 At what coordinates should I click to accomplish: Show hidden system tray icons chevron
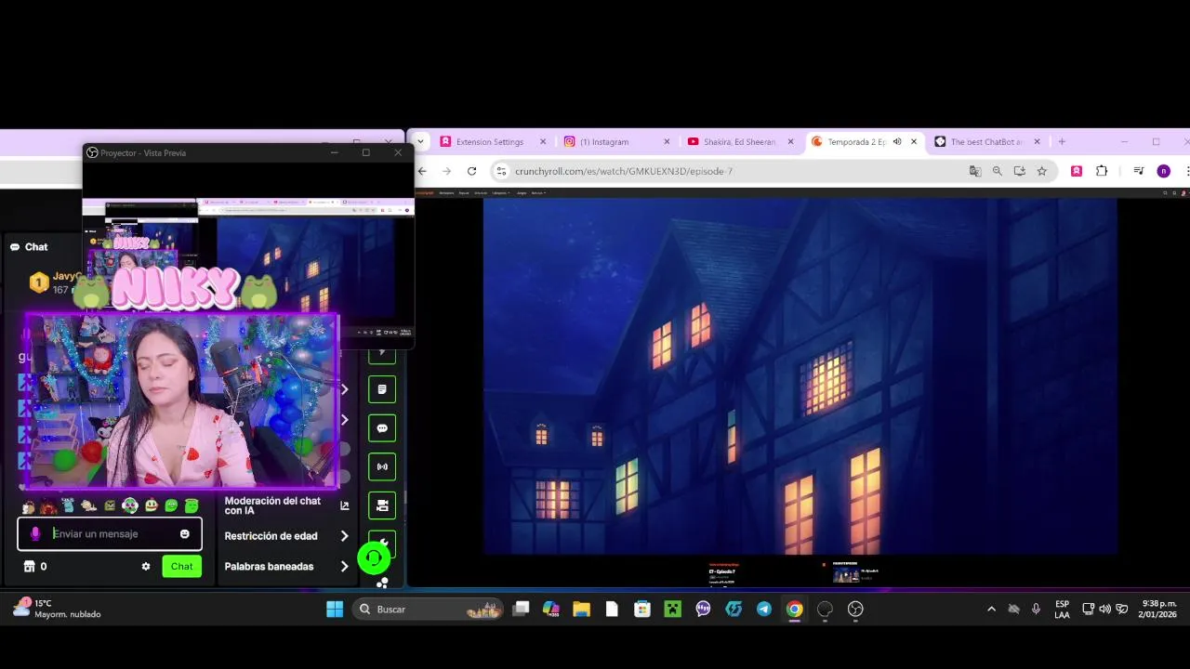(991, 610)
